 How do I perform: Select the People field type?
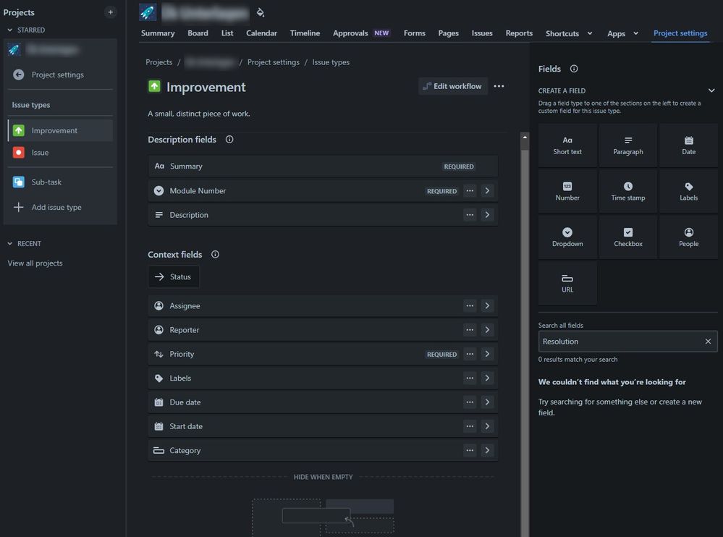pyautogui.click(x=688, y=237)
